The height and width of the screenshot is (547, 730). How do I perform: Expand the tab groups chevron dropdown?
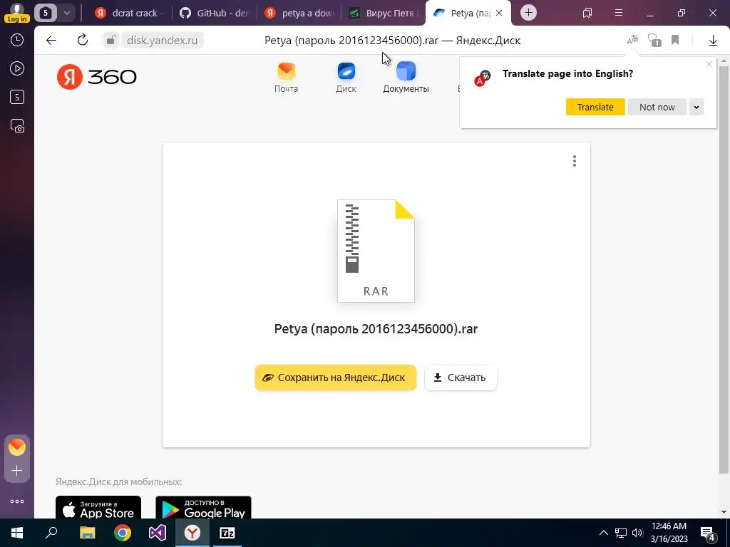tap(66, 13)
